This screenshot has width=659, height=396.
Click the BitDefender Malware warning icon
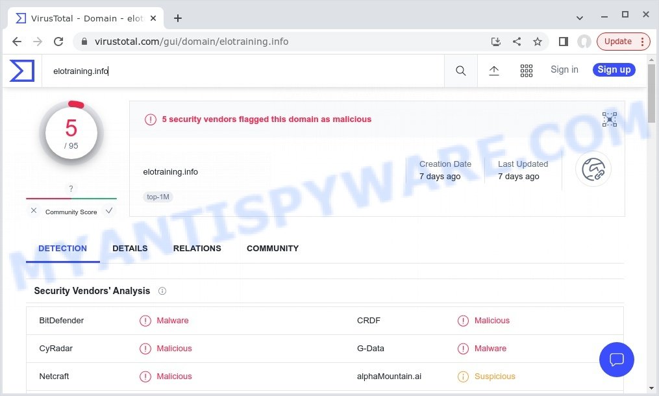[145, 321]
